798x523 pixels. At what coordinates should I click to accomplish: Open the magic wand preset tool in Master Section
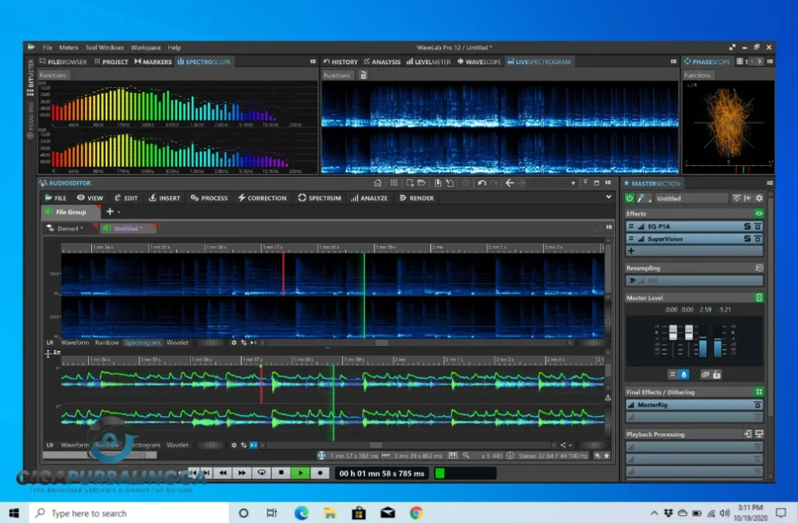(640, 198)
